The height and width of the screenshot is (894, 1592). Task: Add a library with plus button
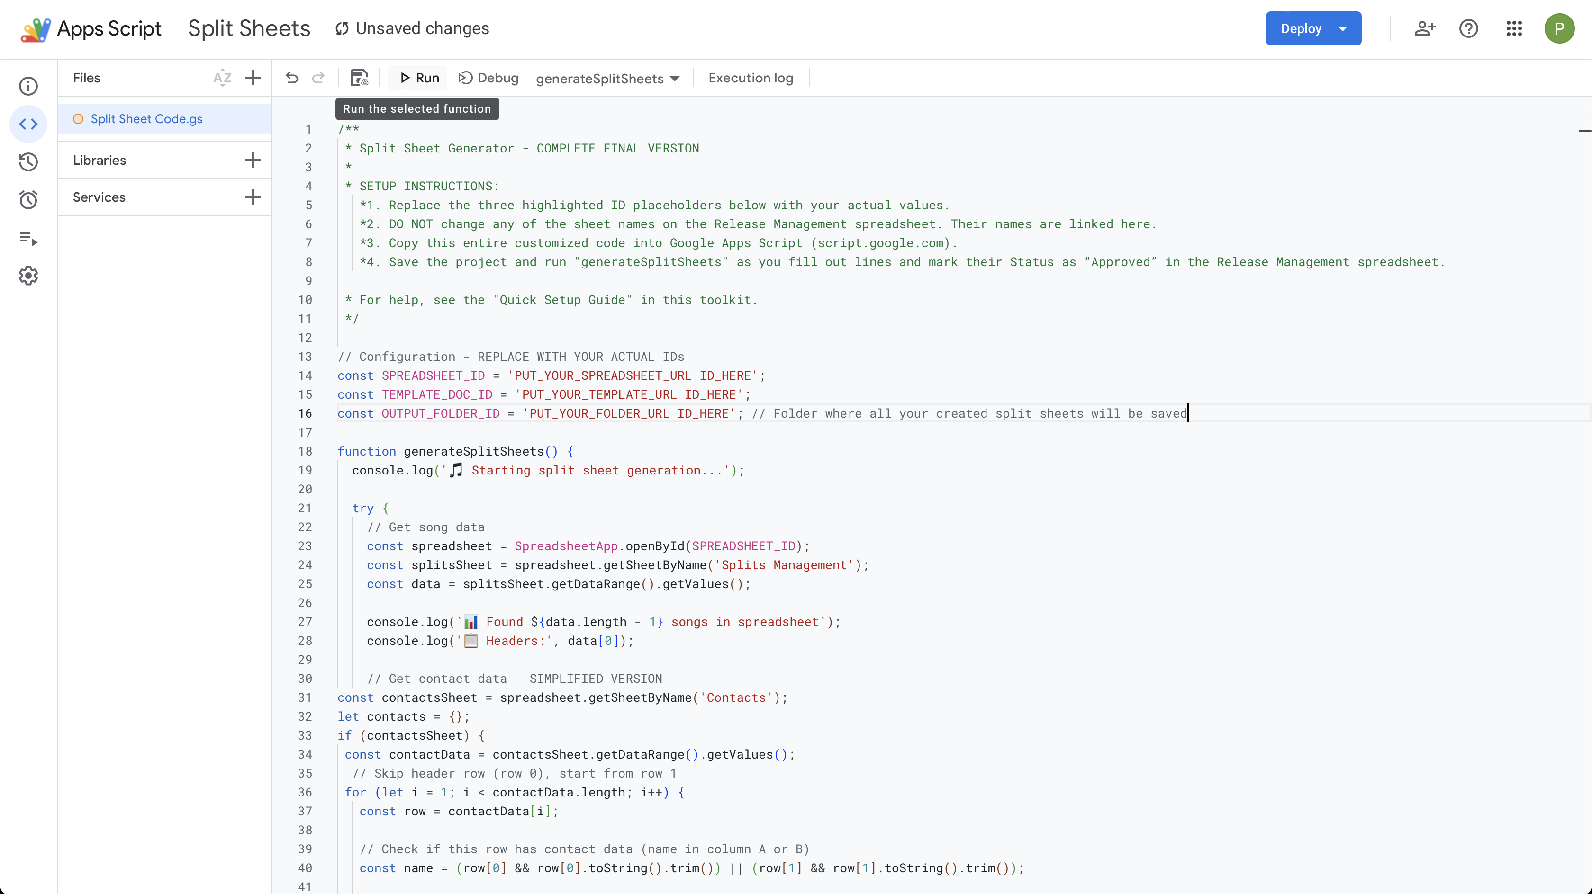point(253,160)
